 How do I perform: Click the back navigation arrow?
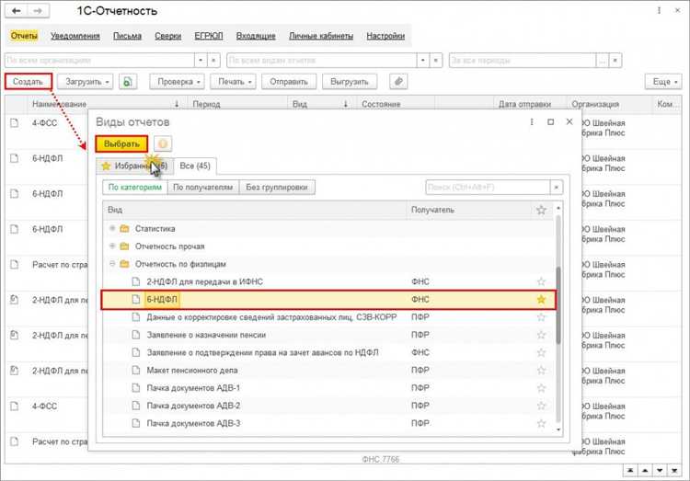(17, 11)
